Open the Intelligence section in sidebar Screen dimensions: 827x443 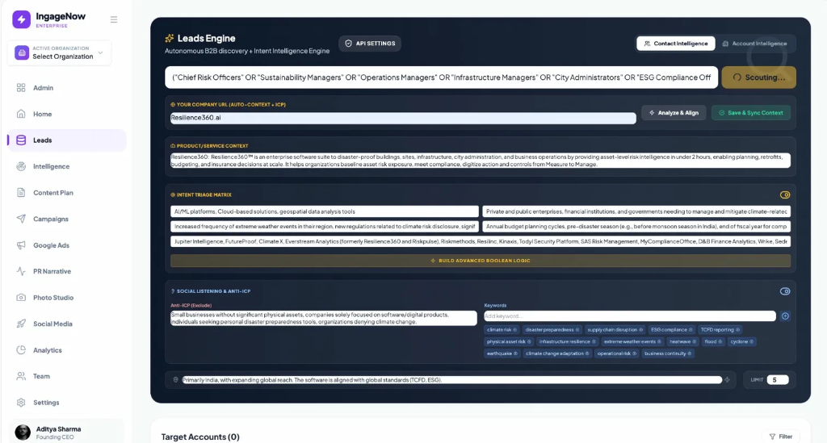click(x=51, y=166)
